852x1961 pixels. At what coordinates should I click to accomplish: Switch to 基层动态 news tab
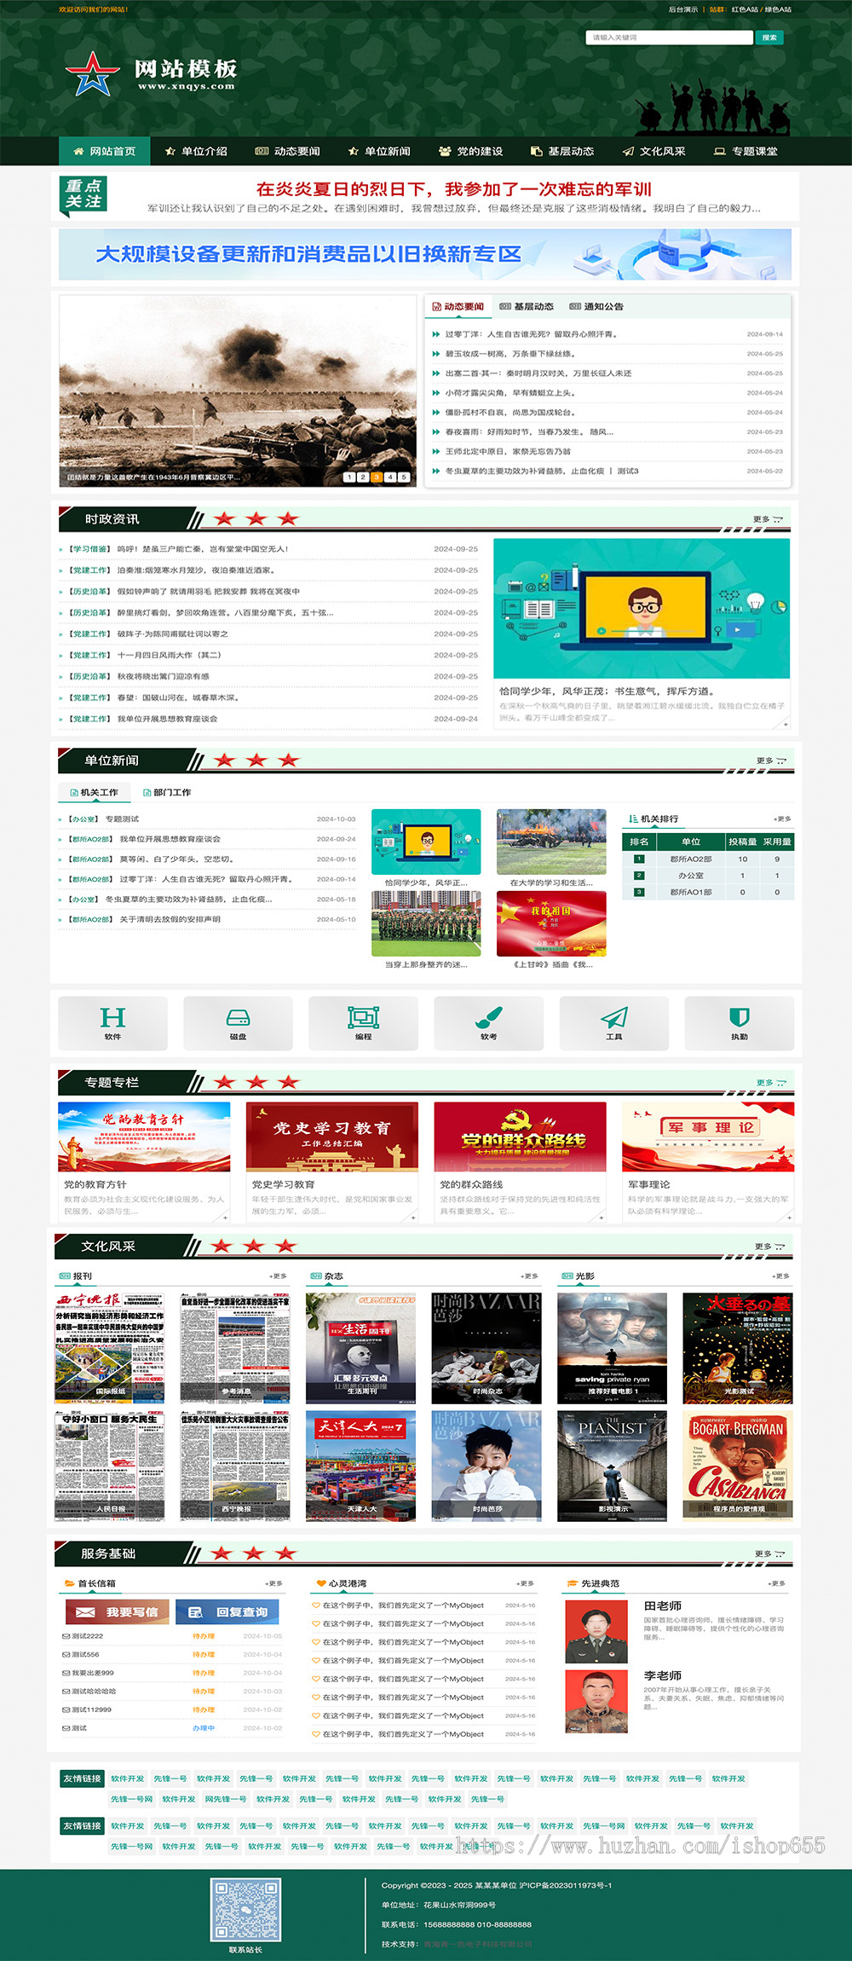tap(527, 306)
